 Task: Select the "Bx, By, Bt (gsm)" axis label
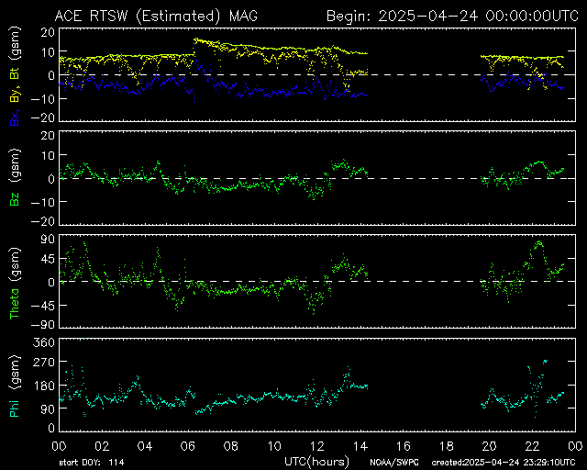(x=15, y=76)
